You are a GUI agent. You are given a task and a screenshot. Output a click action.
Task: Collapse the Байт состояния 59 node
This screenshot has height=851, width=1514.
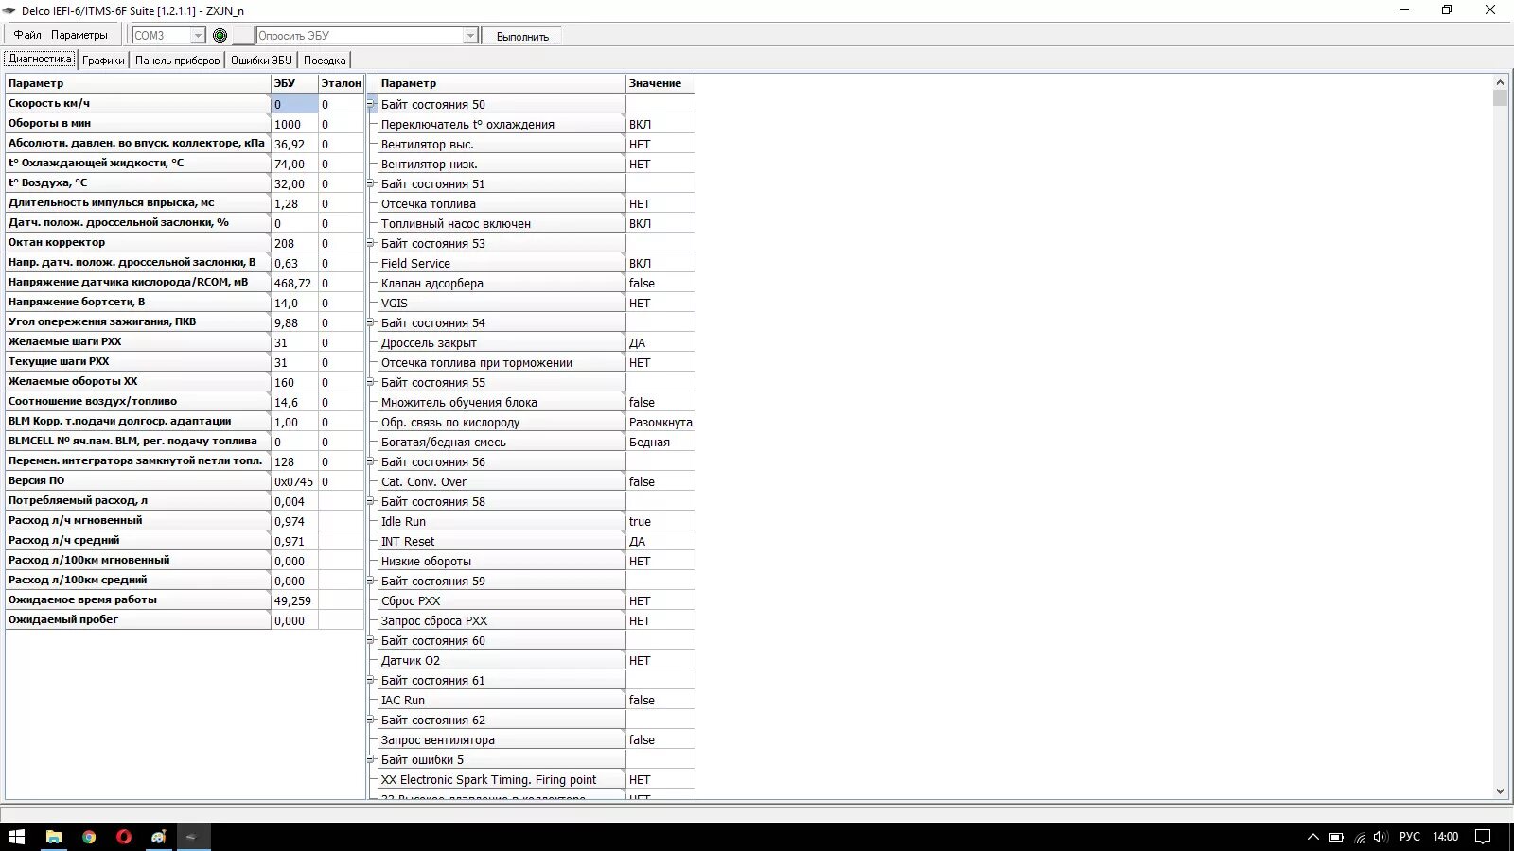371,581
